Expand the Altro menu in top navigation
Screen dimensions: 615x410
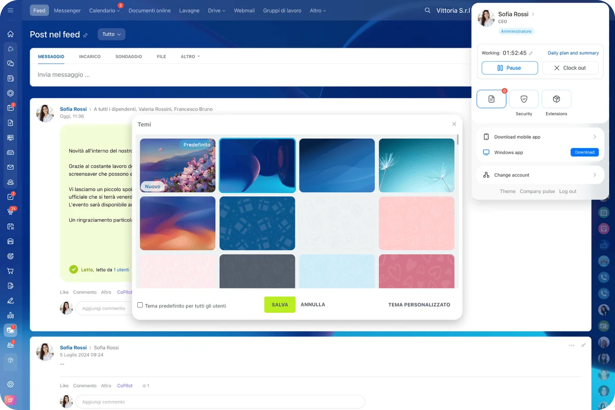click(318, 11)
